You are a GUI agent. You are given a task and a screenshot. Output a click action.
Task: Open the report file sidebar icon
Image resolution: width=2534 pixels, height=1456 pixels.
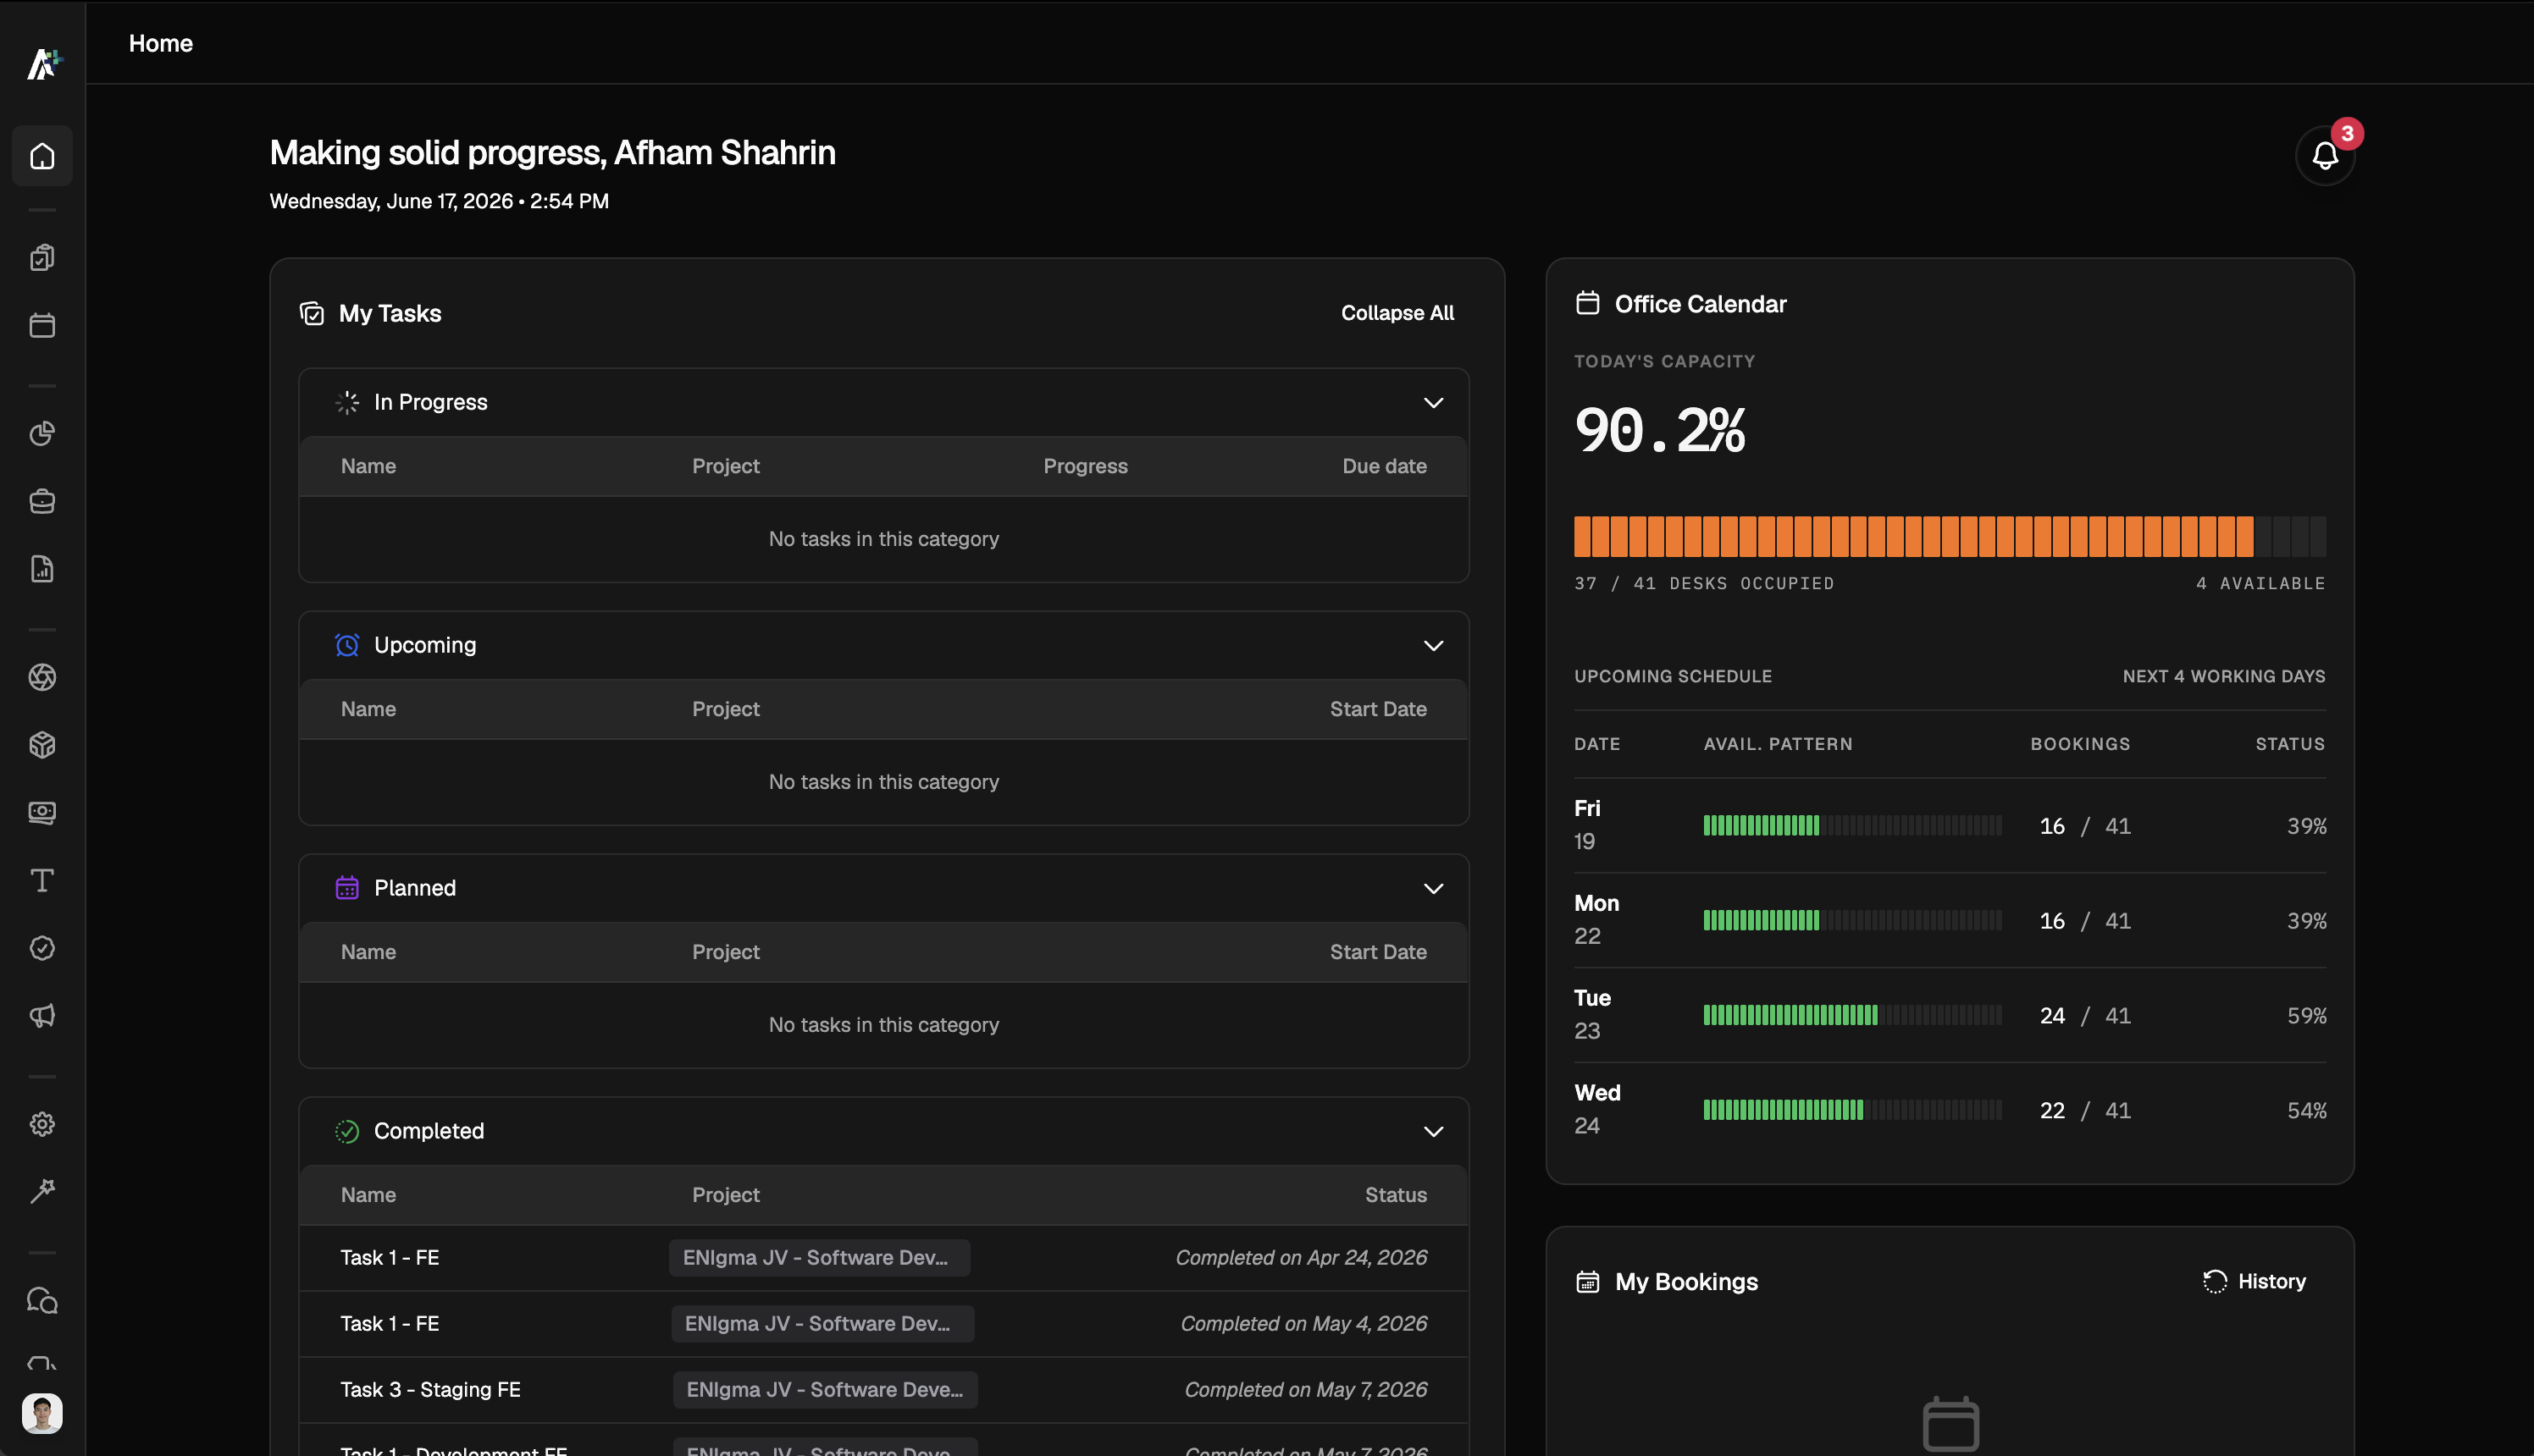[42, 569]
